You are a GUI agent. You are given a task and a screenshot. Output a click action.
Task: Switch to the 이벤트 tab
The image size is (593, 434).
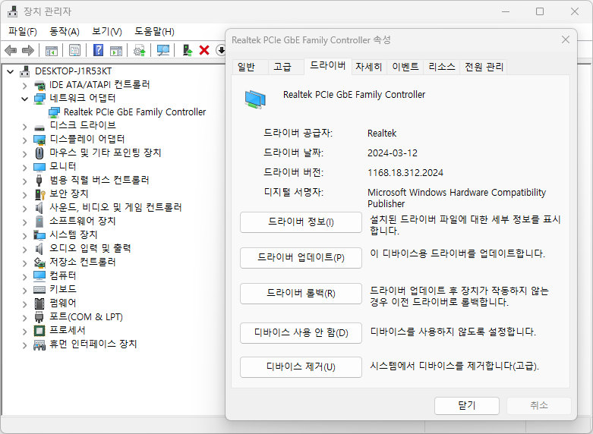click(x=405, y=67)
